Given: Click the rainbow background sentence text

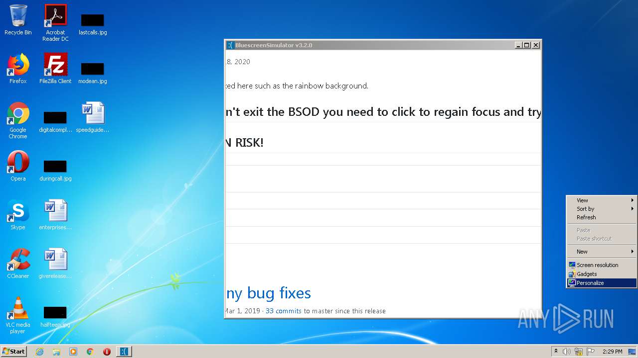Looking at the screenshot, I should (297, 86).
